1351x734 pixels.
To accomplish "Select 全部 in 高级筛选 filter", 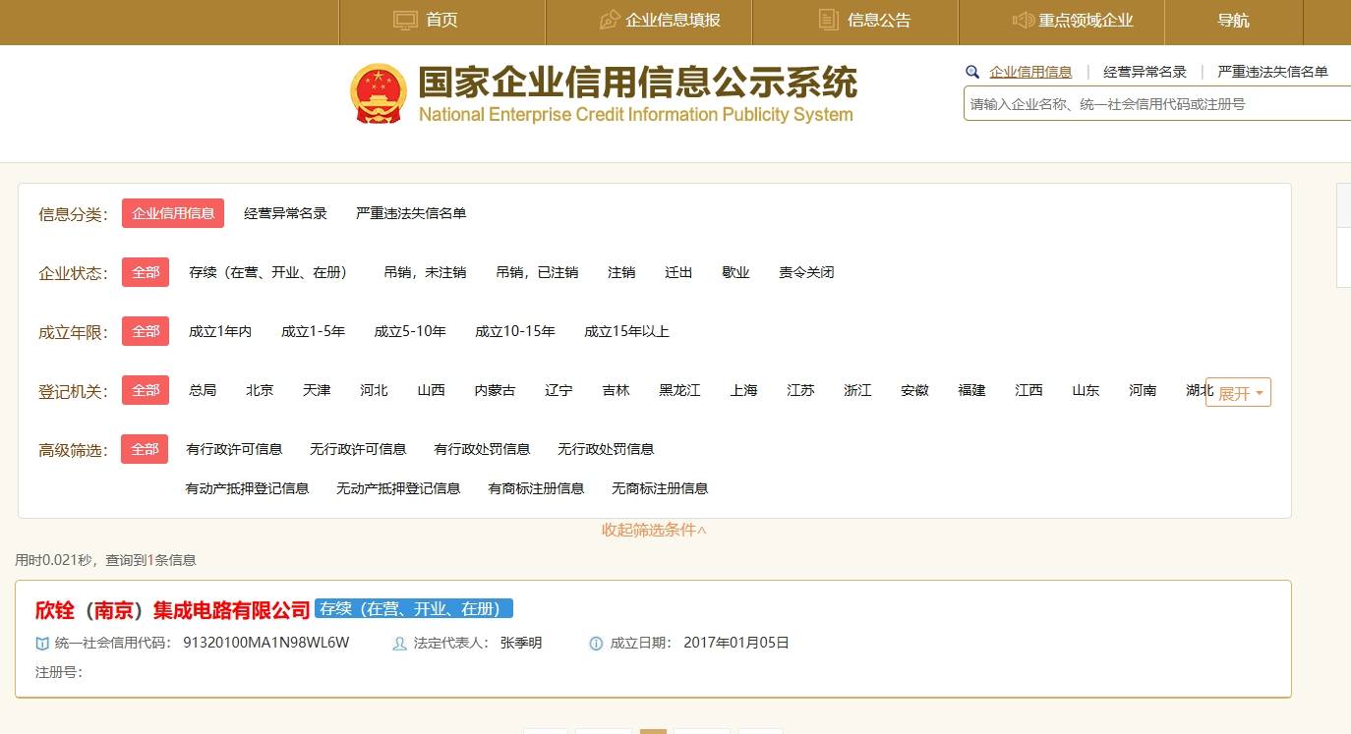I will click(145, 449).
